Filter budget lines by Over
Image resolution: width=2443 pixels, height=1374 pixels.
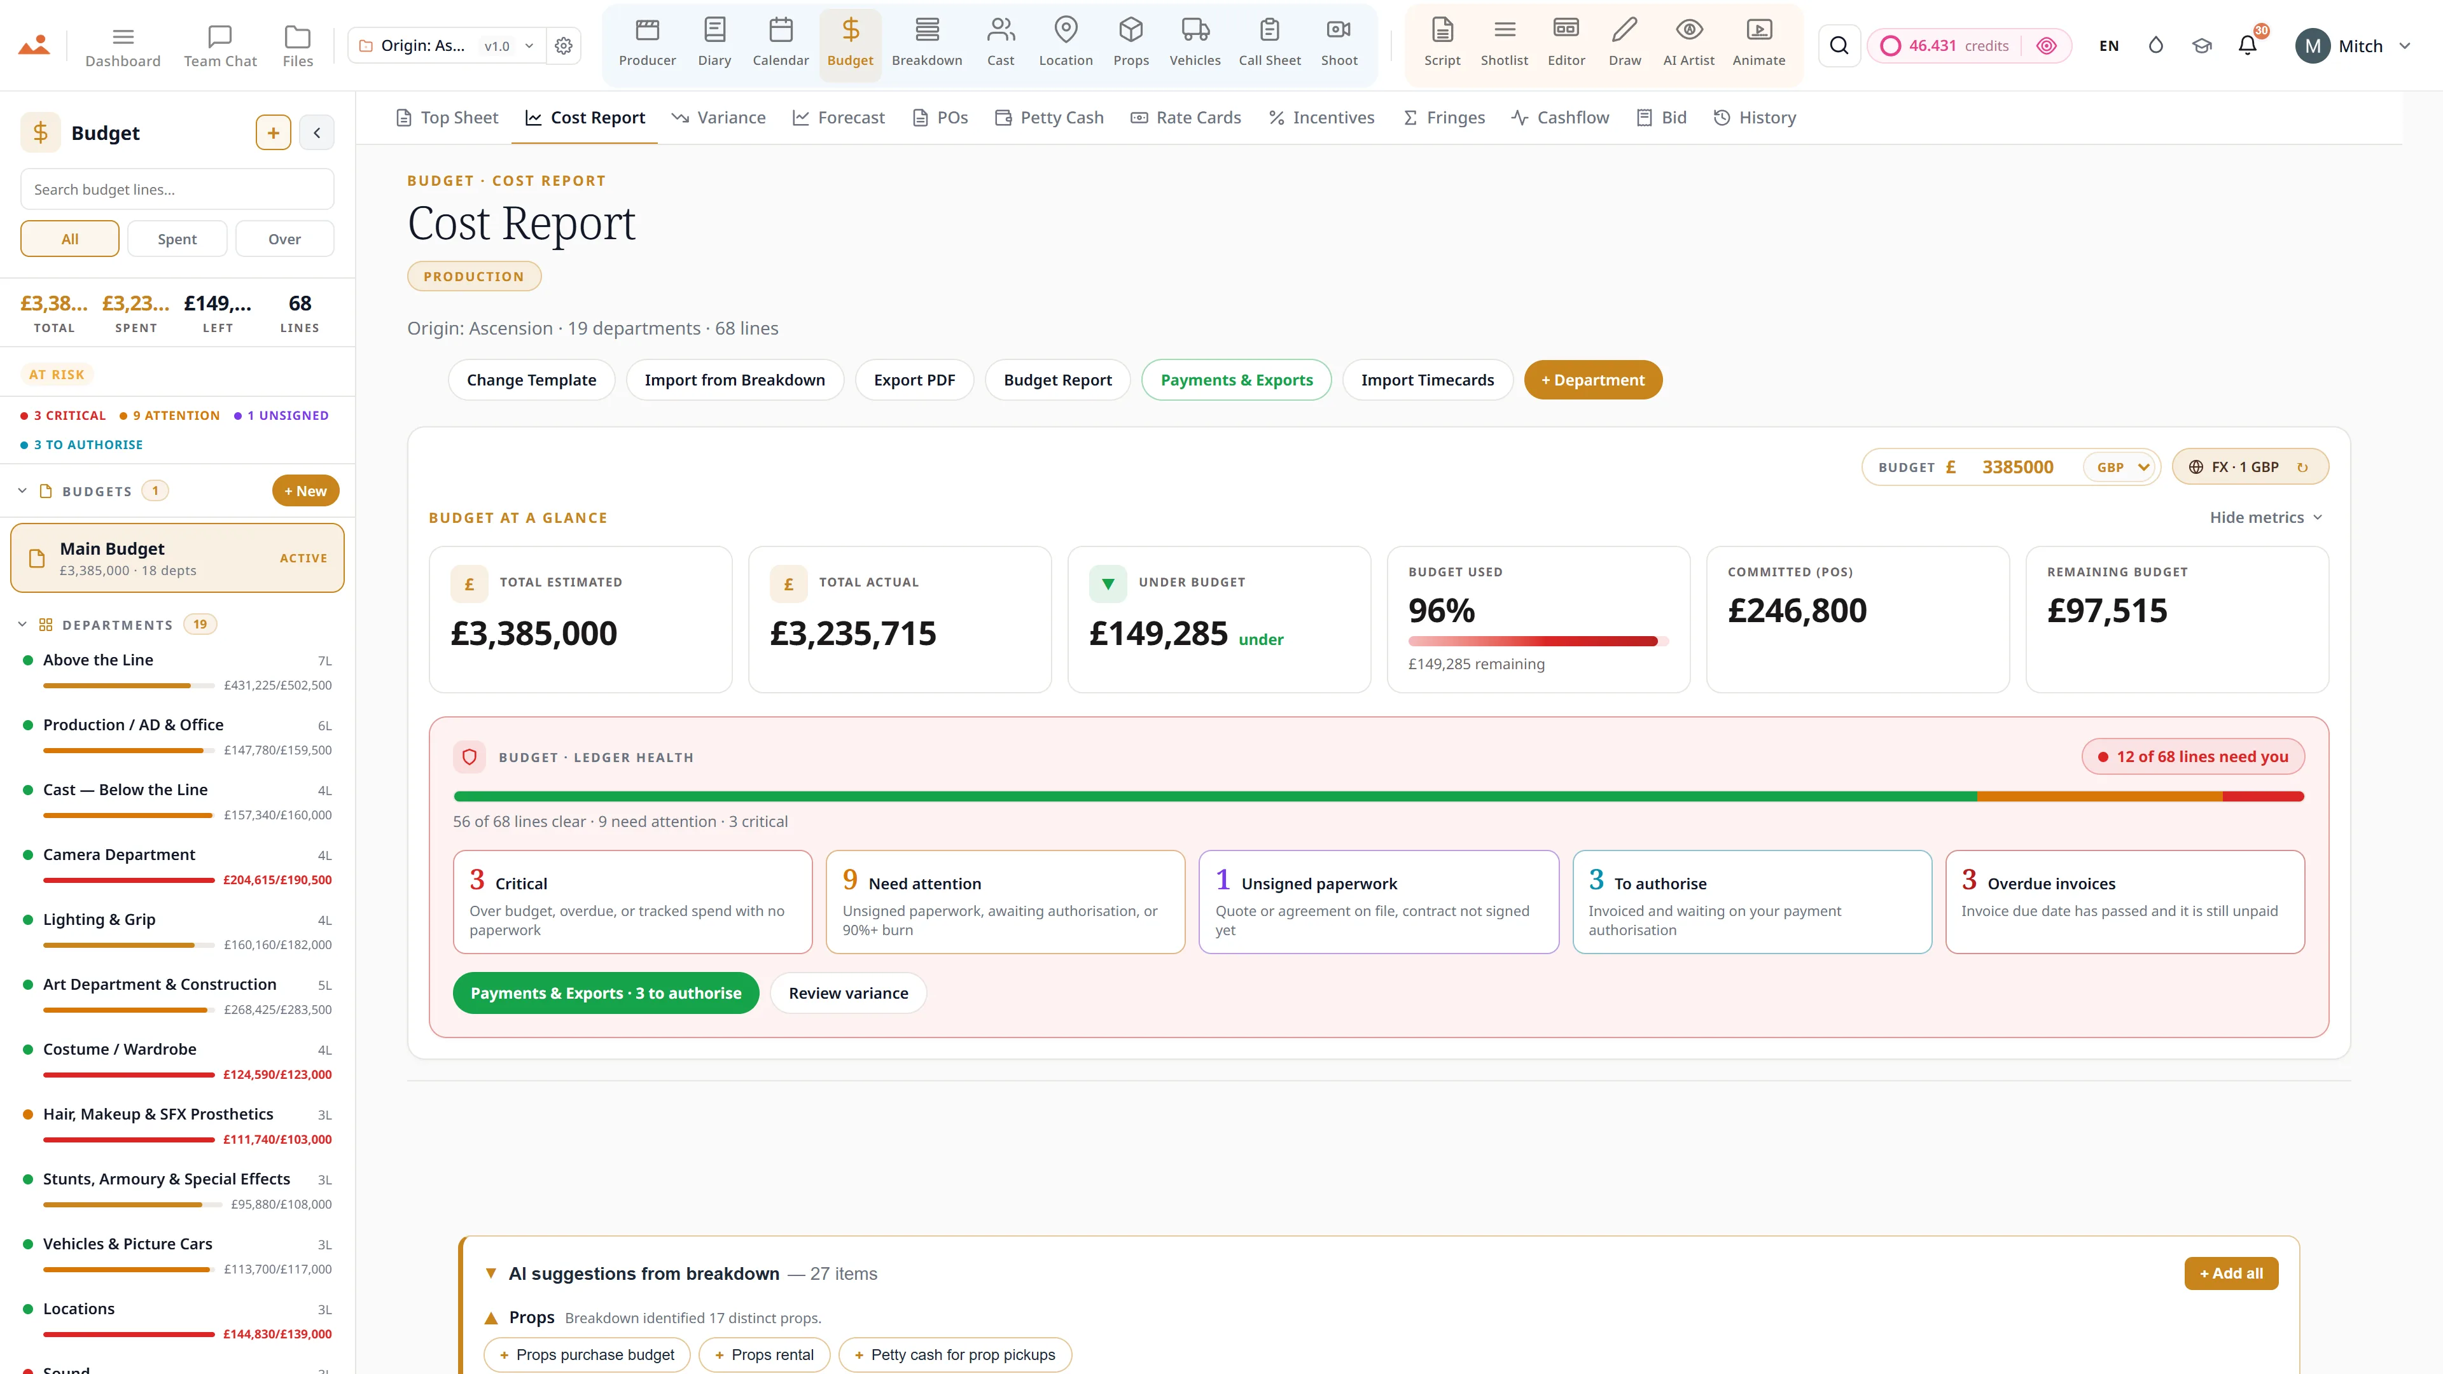point(284,239)
